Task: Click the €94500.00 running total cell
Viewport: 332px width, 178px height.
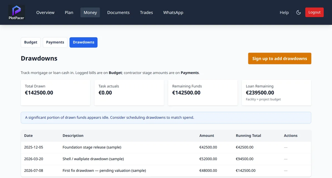Action: pyautogui.click(x=245, y=159)
